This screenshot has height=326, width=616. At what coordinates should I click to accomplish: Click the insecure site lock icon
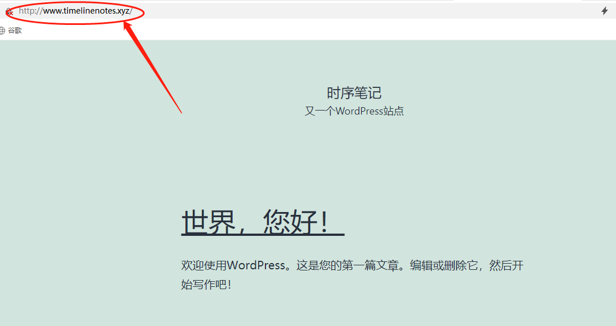(9, 12)
